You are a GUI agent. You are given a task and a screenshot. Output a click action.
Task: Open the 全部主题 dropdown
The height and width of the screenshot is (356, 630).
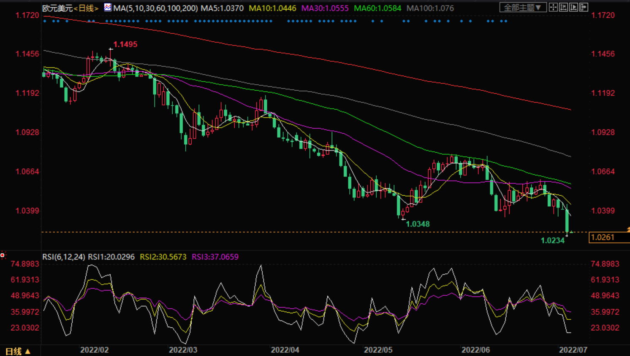[523, 8]
